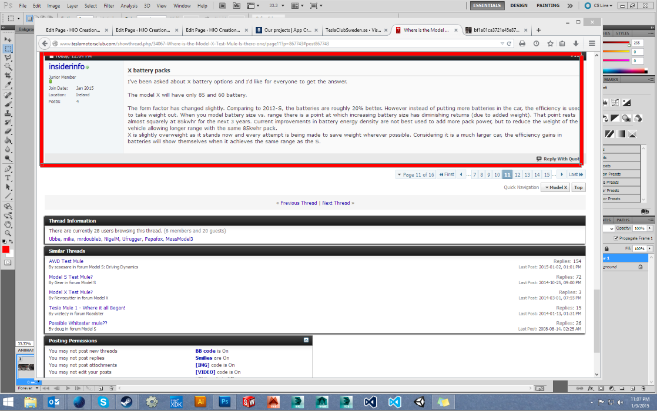Select the Essentials workspace button

click(x=487, y=6)
